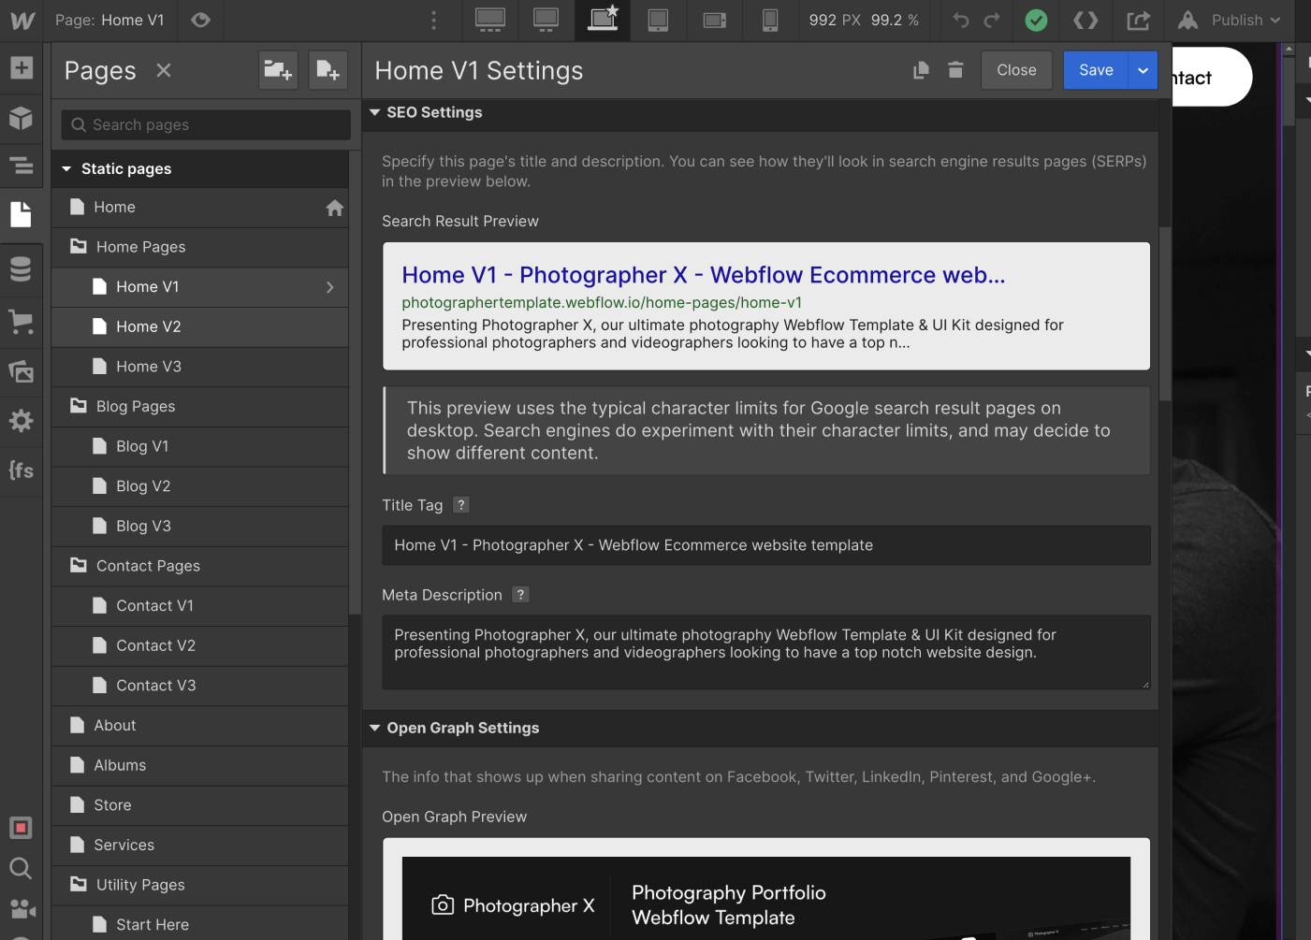Click the Save button

pyautogui.click(x=1096, y=70)
